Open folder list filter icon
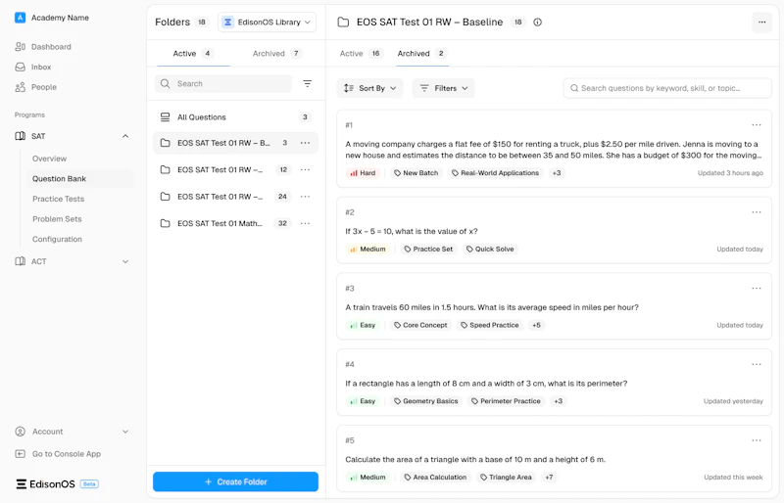Viewport: 784px width, 503px height. (308, 84)
